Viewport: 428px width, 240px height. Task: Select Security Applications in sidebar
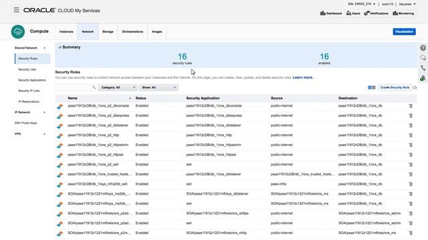(x=32, y=80)
